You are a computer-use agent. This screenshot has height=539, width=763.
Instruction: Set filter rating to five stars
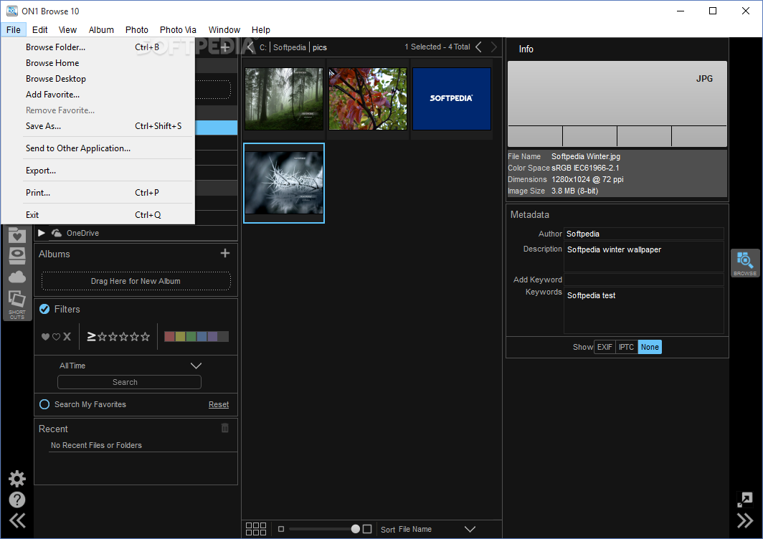pos(145,337)
